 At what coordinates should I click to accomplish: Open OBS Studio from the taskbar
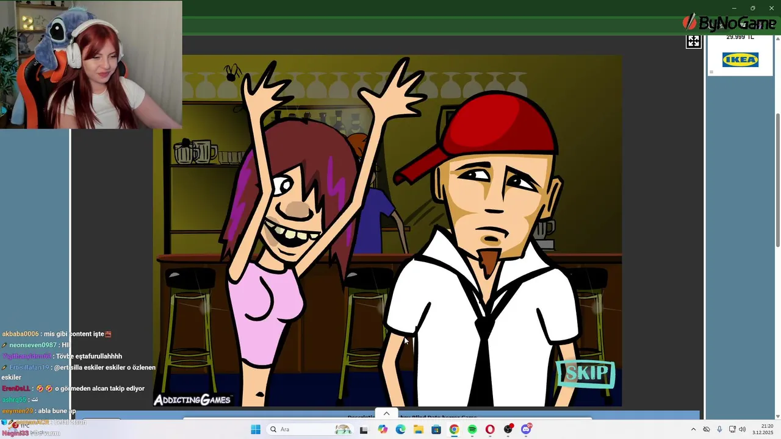tap(508, 429)
